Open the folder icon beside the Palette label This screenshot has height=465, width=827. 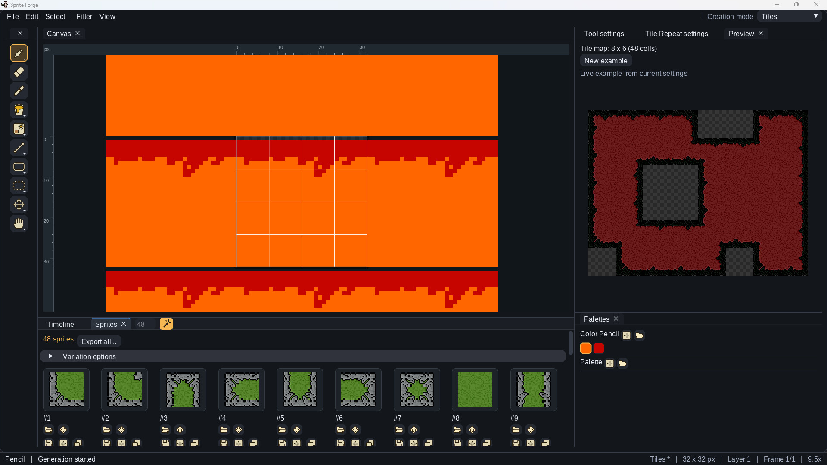pyautogui.click(x=623, y=363)
